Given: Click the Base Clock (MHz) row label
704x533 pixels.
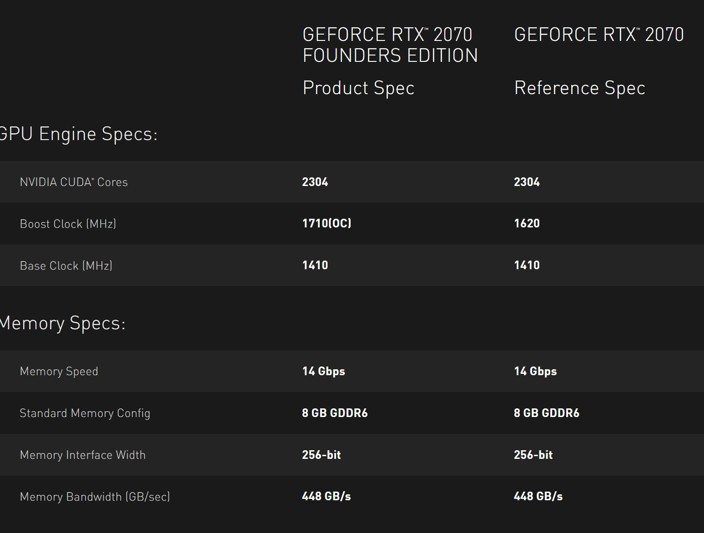Looking at the screenshot, I should click(66, 266).
